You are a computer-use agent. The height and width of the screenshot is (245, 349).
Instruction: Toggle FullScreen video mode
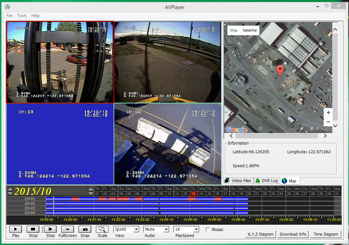[x=68, y=229]
